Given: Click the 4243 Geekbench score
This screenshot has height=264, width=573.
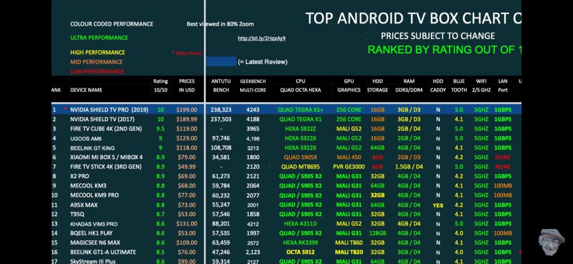Looking at the screenshot, I should (252, 110).
